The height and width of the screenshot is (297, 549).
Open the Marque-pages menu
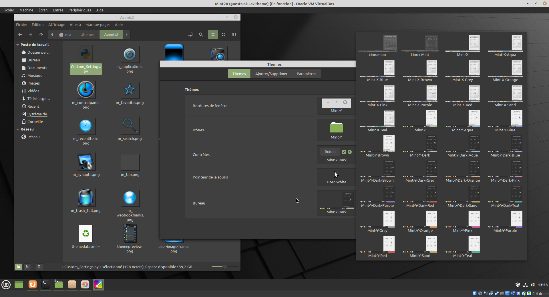coord(98,25)
